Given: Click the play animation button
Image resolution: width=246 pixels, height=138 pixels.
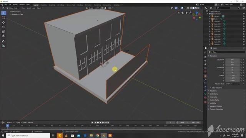Looking at the screenshot, I should click(x=103, y=123).
